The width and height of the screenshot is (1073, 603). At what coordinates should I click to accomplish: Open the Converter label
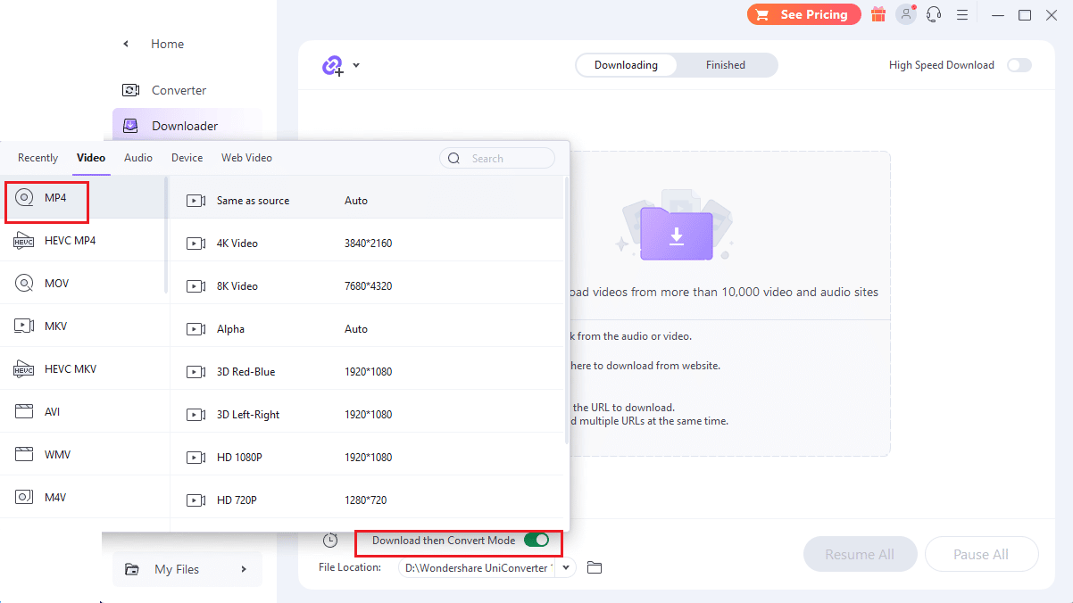[179, 90]
